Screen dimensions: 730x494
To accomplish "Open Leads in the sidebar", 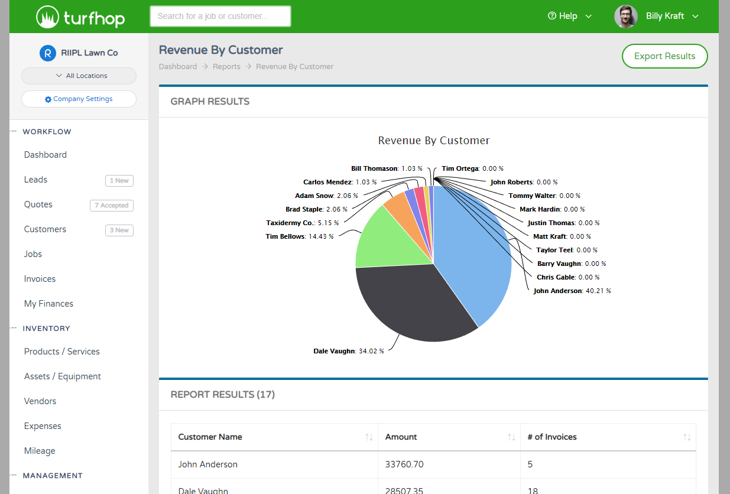I will point(35,180).
